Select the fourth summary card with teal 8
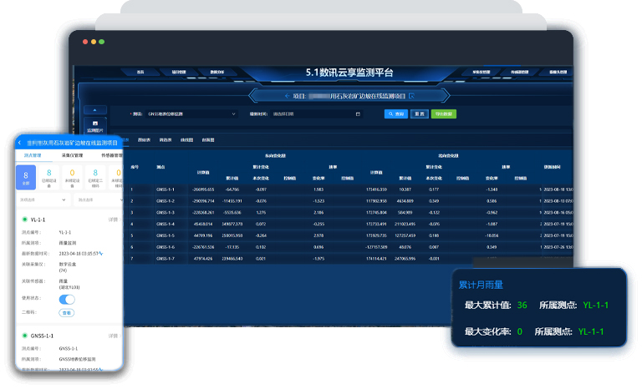 (x=95, y=178)
